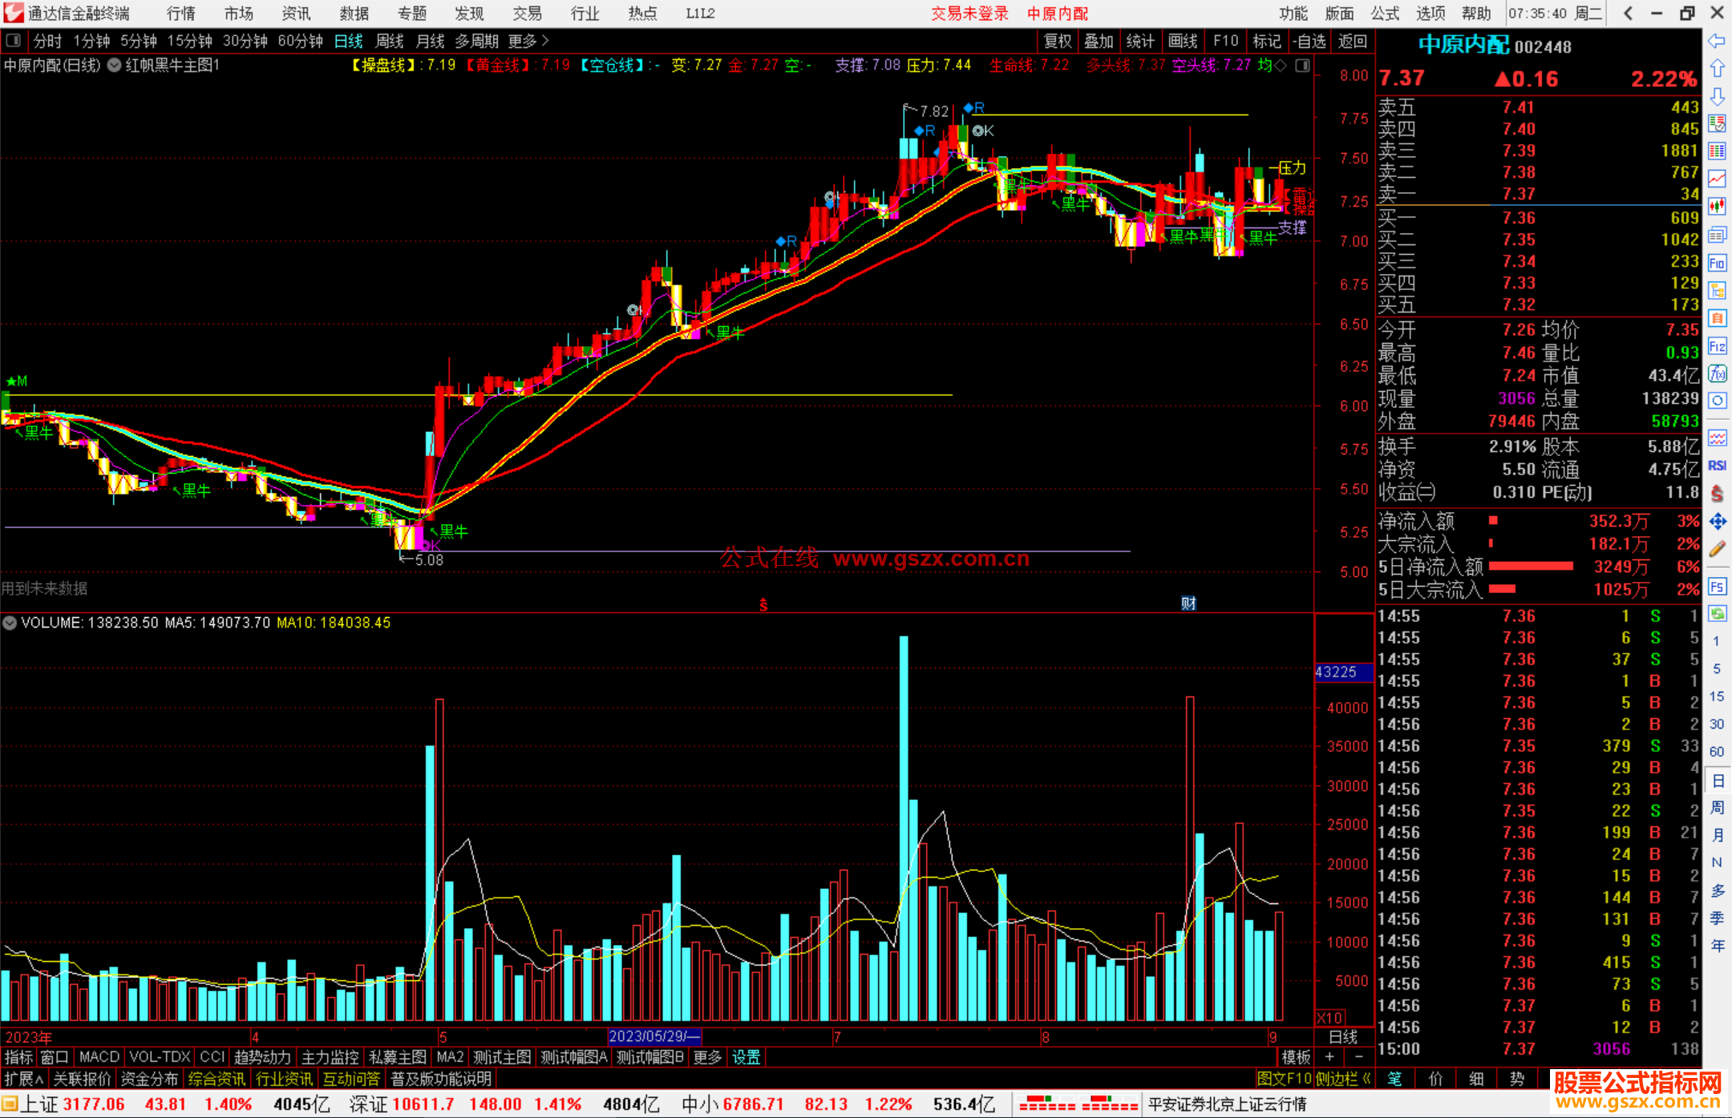Click the F12 trading sidebar icon
Image resolution: width=1732 pixels, height=1118 pixels.
[1717, 346]
